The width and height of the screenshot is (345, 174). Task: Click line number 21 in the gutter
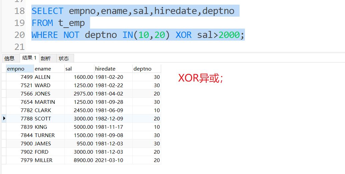click(19, 47)
